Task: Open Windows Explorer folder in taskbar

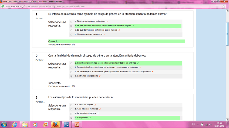Action: [25, 125]
